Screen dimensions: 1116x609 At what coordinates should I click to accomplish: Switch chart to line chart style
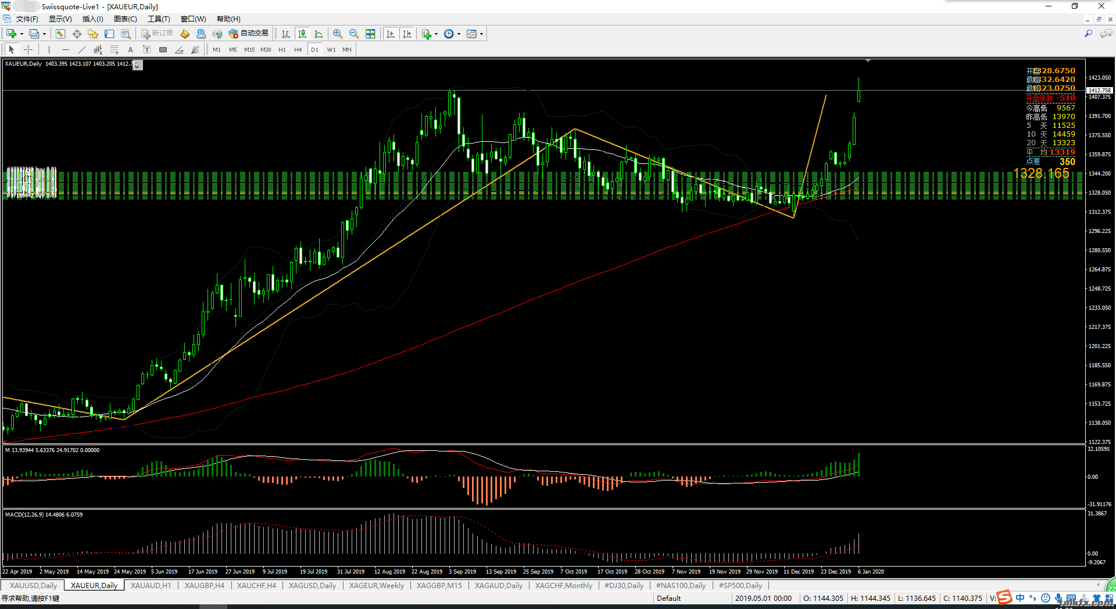[x=319, y=34]
